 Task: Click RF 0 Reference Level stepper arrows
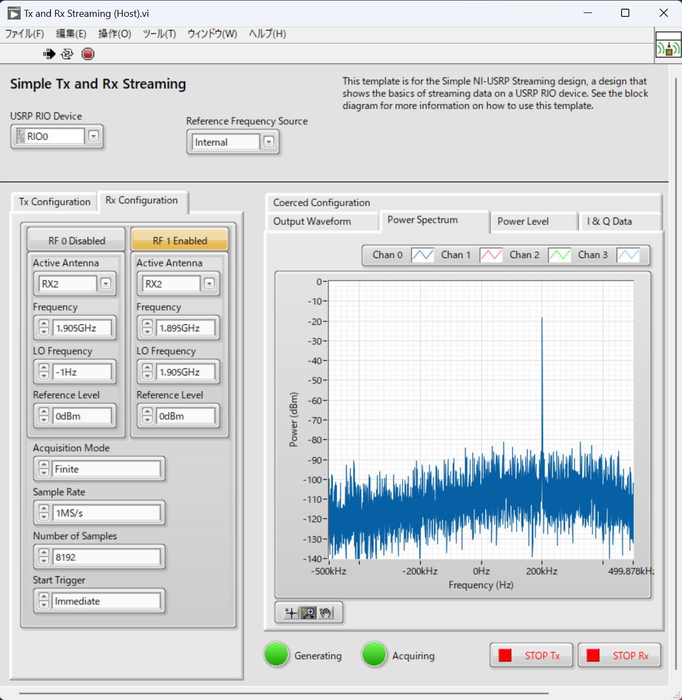pyautogui.click(x=44, y=416)
